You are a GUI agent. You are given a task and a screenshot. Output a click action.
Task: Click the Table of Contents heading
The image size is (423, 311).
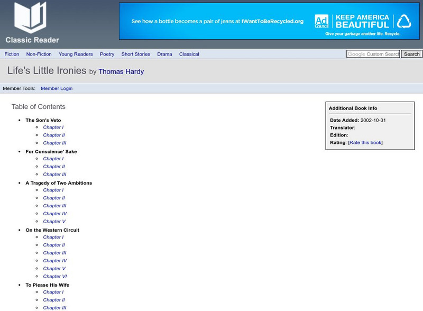pyautogui.click(x=38, y=107)
